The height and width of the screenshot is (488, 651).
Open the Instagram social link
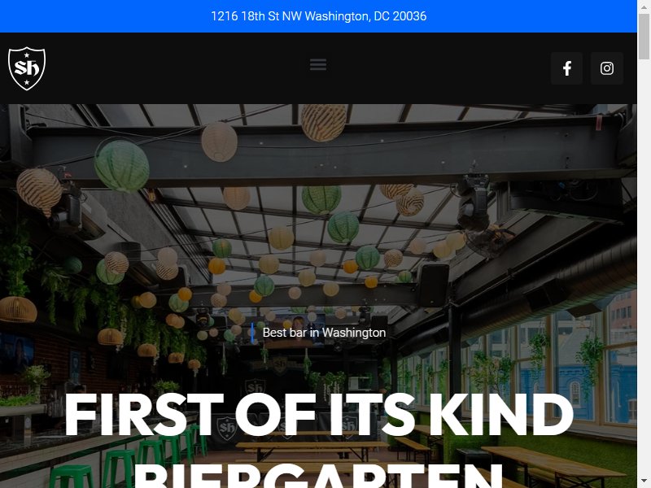(606, 68)
